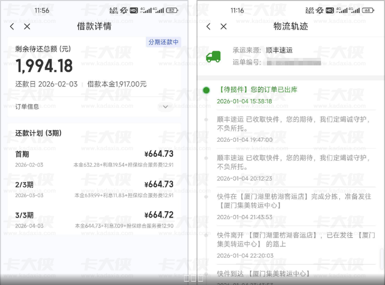This screenshot has height=285, width=385.
Task: Tap the 11:56 status bar clock
Action: [41, 10]
